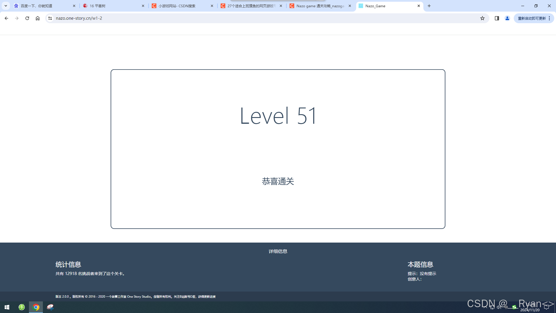This screenshot has width=556, height=313.
Task: Close the Nazo game 通关攻略 tab
Action: tap(350, 6)
